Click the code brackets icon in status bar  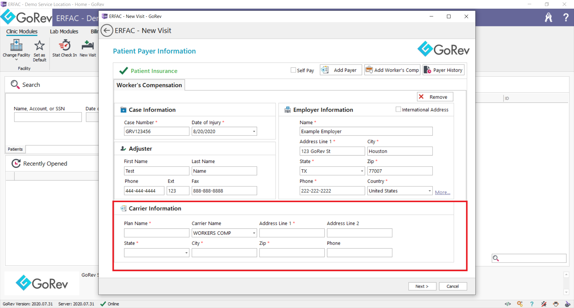pyautogui.click(x=508, y=304)
